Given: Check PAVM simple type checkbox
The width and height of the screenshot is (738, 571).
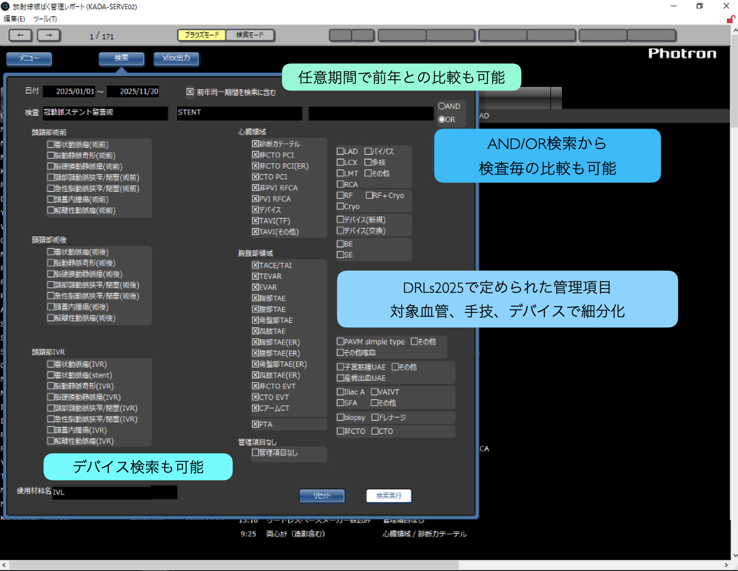Looking at the screenshot, I should point(340,342).
